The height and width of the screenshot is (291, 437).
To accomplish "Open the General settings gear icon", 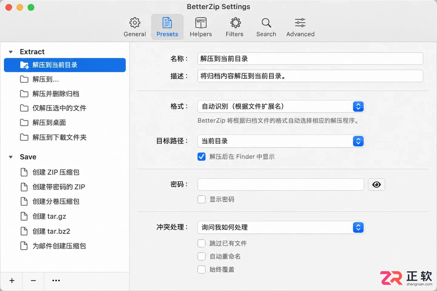I will (135, 23).
